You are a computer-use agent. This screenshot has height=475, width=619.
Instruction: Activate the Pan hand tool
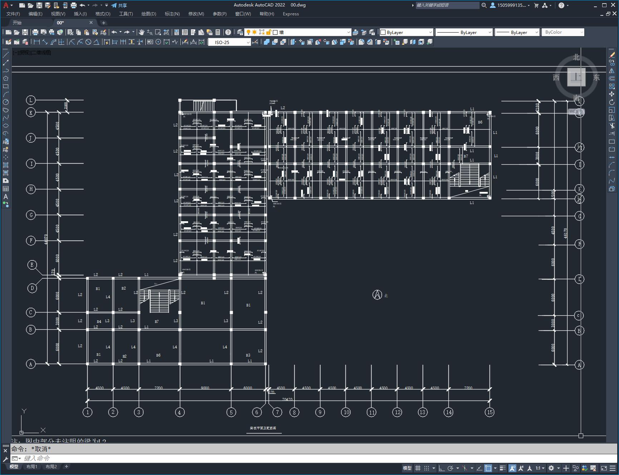click(142, 32)
